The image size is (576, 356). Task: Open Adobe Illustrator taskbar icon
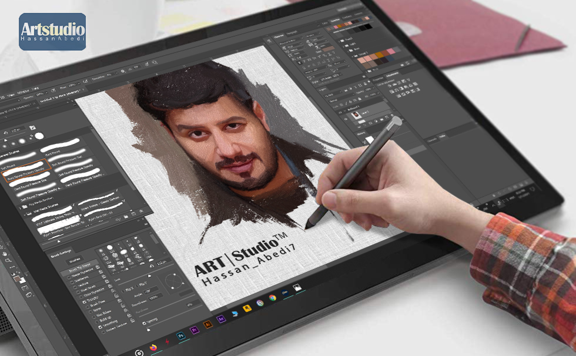pyautogui.click(x=207, y=324)
